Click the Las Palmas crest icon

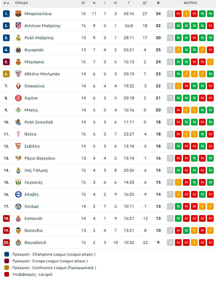pyautogui.click(x=18, y=170)
